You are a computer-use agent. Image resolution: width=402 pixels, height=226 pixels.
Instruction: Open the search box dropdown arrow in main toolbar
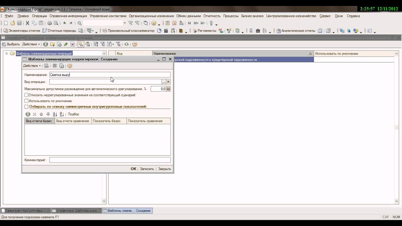(125, 23)
